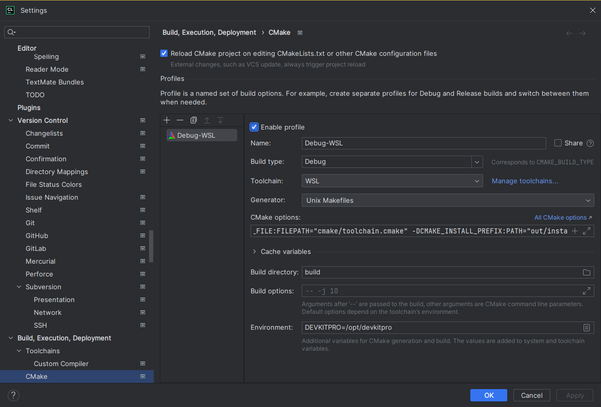Check the Share profile checkbox
The height and width of the screenshot is (407, 601).
point(558,143)
